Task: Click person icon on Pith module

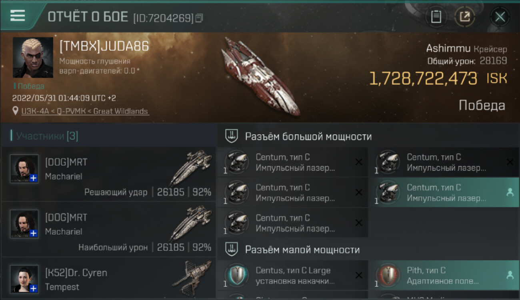Action: pos(510,275)
